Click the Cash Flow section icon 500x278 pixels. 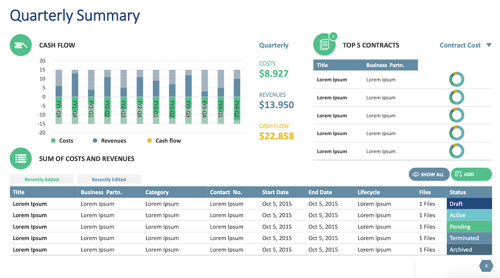click(21, 45)
